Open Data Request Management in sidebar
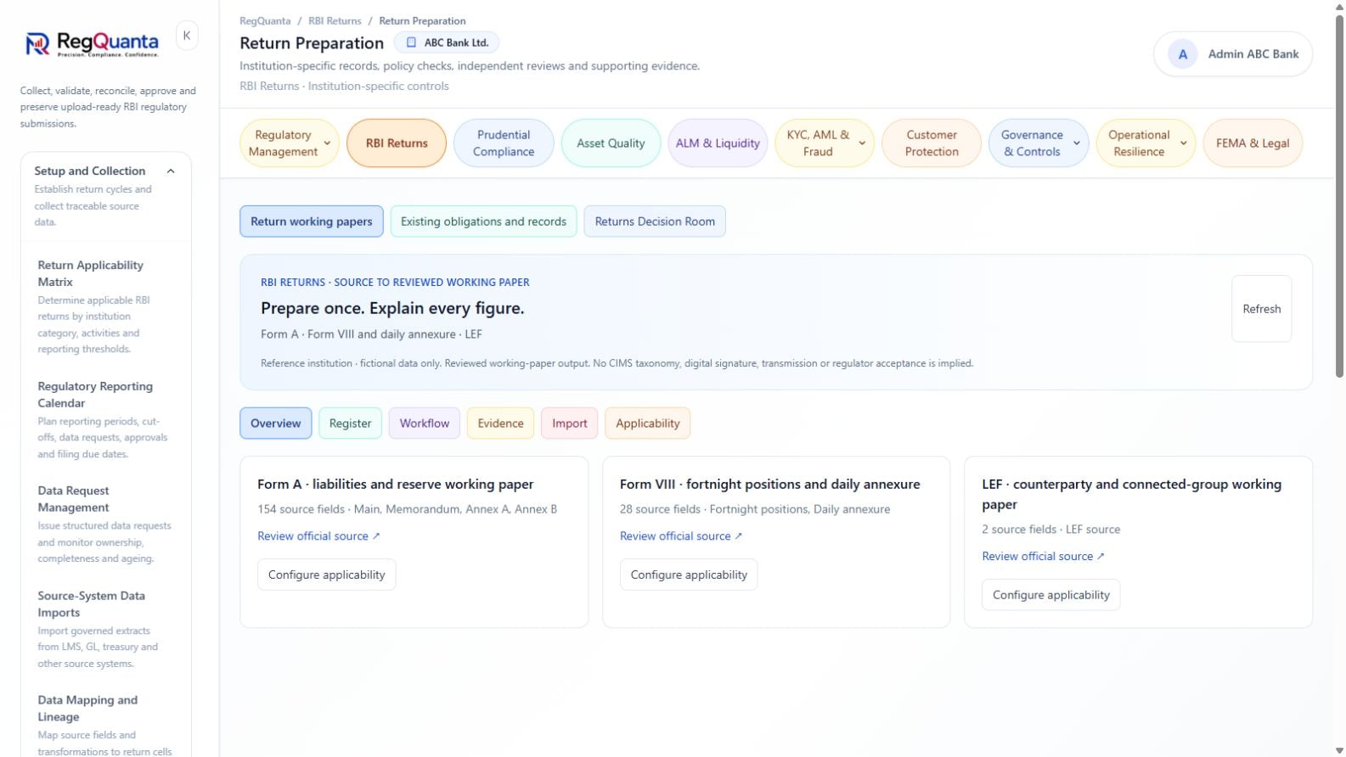Viewport: 1346px width, 757px height. click(x=106, y=524)
